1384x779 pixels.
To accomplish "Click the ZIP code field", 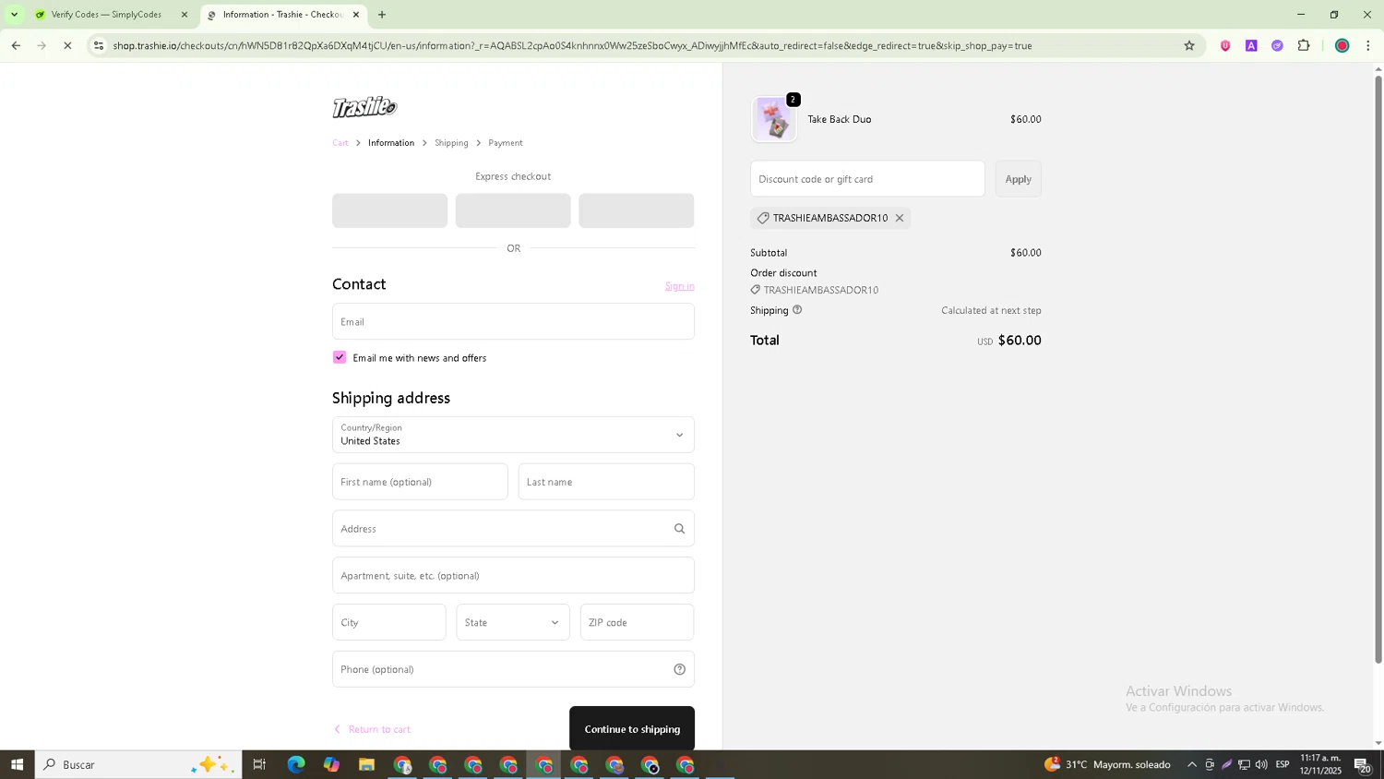I will (637, 622).
